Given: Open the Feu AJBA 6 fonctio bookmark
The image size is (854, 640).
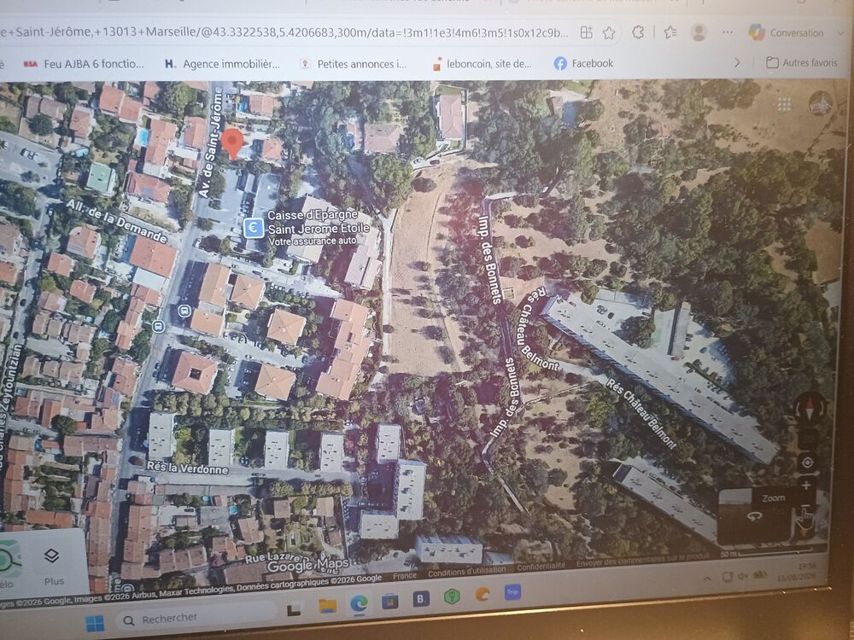Looking at the screenshot, I should click(x=84, y=64).
